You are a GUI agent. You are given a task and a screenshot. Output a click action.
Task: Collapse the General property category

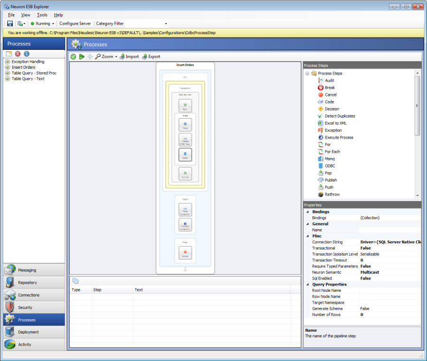click(x=308, y=224)
